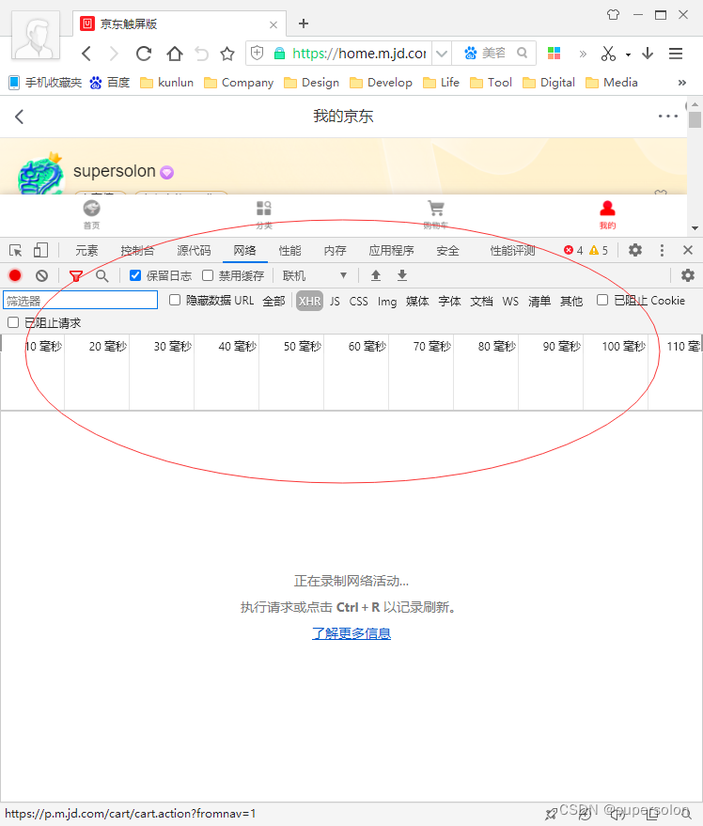The image size is (703, 826).
Task: Export HAR file with download arrow
Action: (402, 275)
